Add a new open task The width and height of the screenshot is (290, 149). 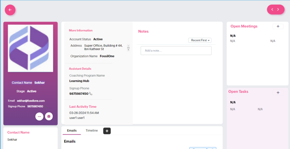click(278, 92)
